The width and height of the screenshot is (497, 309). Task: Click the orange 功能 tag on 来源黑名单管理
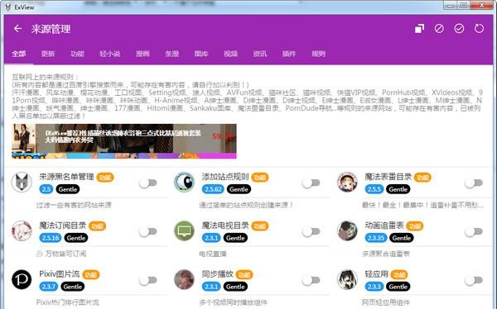click(x=105, y=178)
